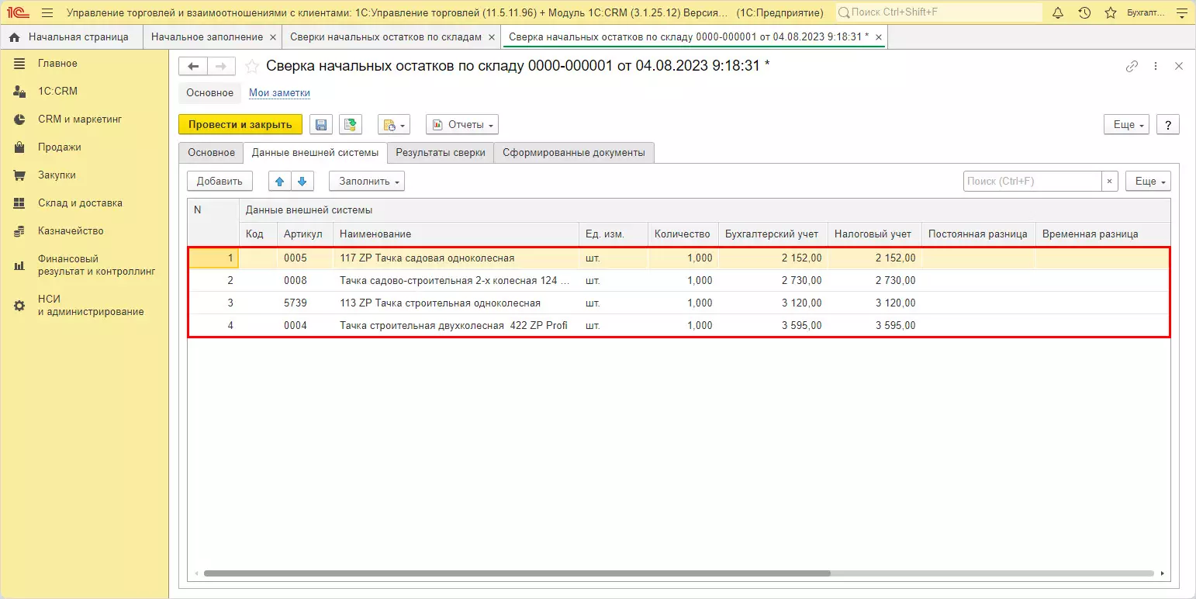The width and height of the screenshot is (1196, 599).
Task: Click the save document diskette icon
Action: click(x=322, y=125)
